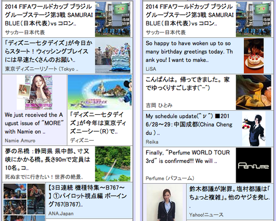Open the 鈴木都議が謝罪 Yahoo!ニュース headline
276x221 pixels.
tap(230, 193)
